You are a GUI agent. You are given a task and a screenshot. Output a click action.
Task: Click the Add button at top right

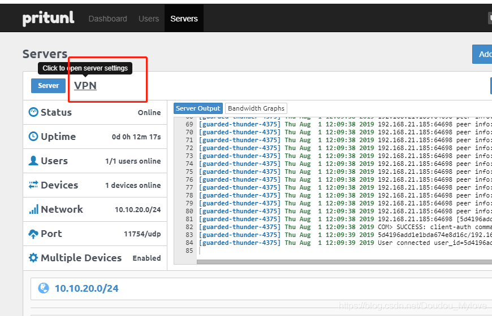click(x=482, y=54)
